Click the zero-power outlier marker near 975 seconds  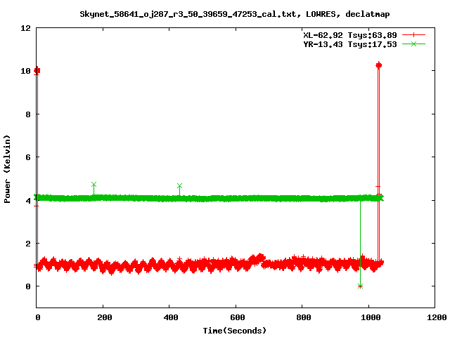click(x=360, y=286)
